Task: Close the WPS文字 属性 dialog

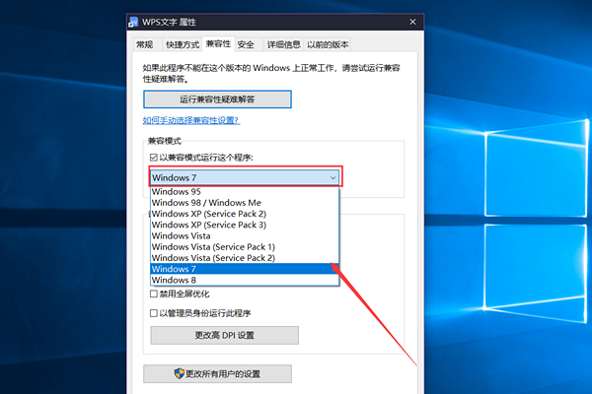Action: (412, 22)
